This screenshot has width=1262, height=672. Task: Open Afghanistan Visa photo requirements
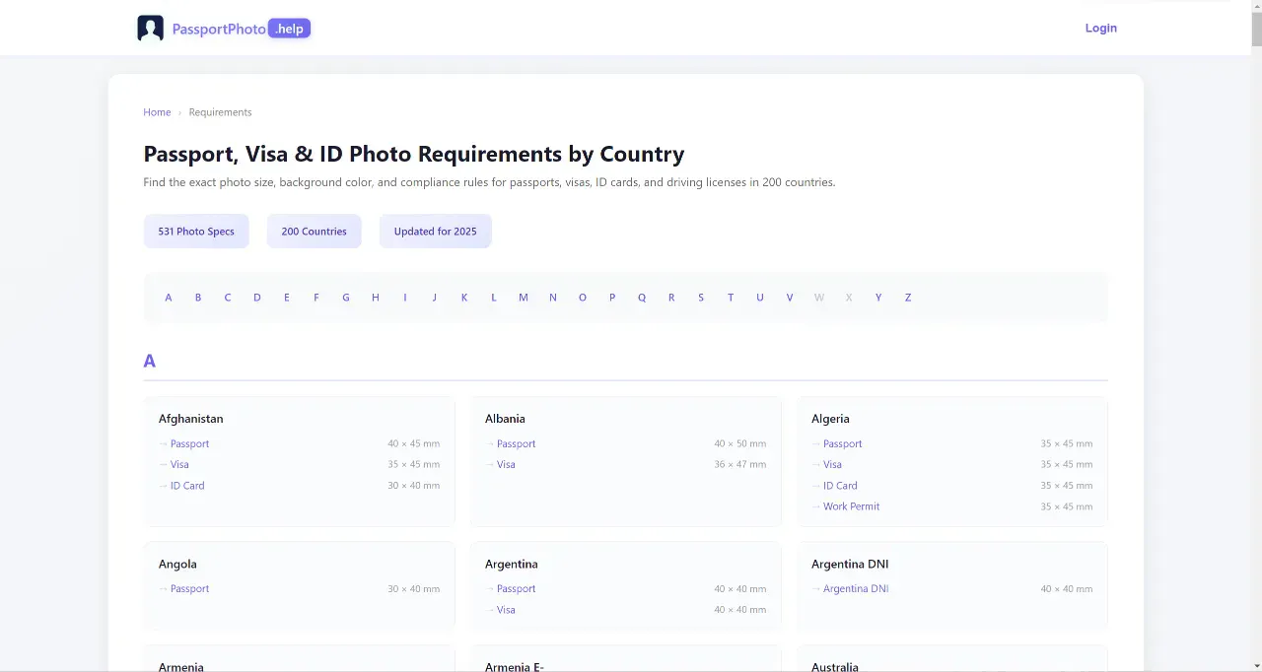tap(179, 465)
